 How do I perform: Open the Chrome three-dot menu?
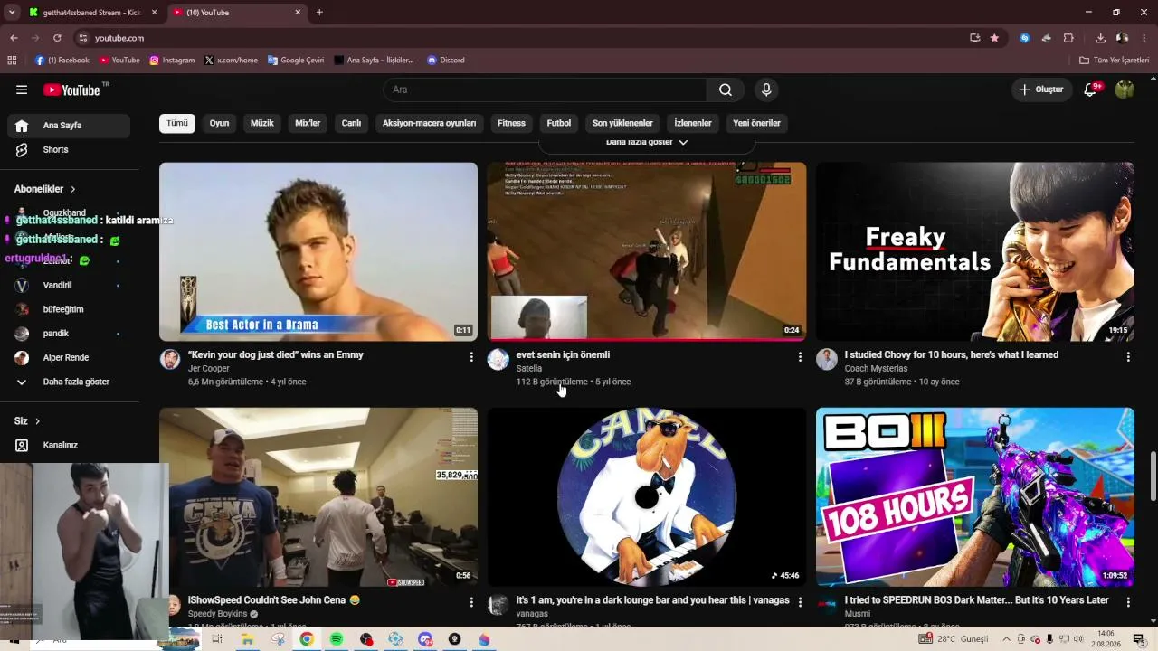pos(1144,38)
